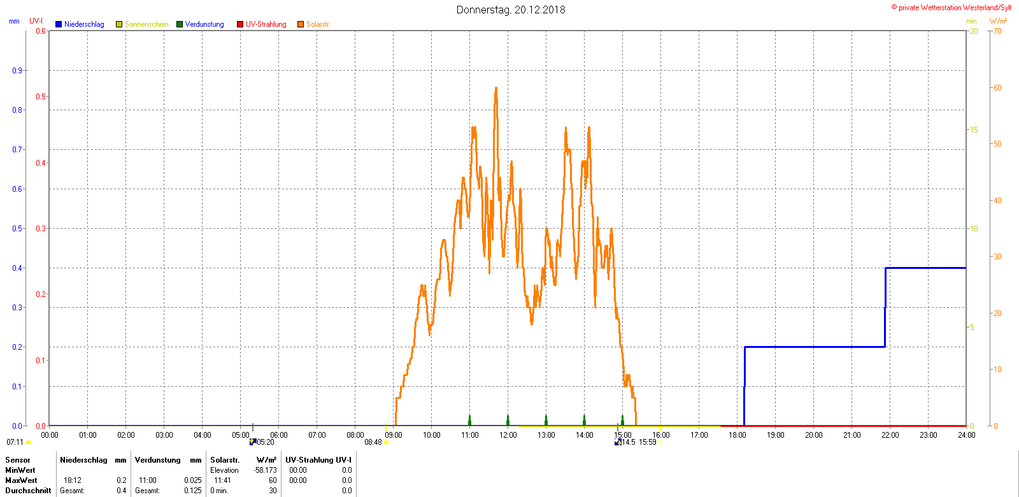Screen dimensions: 1019x497
Task: Click the MaxWert row label
Action: tap(21, 480)
